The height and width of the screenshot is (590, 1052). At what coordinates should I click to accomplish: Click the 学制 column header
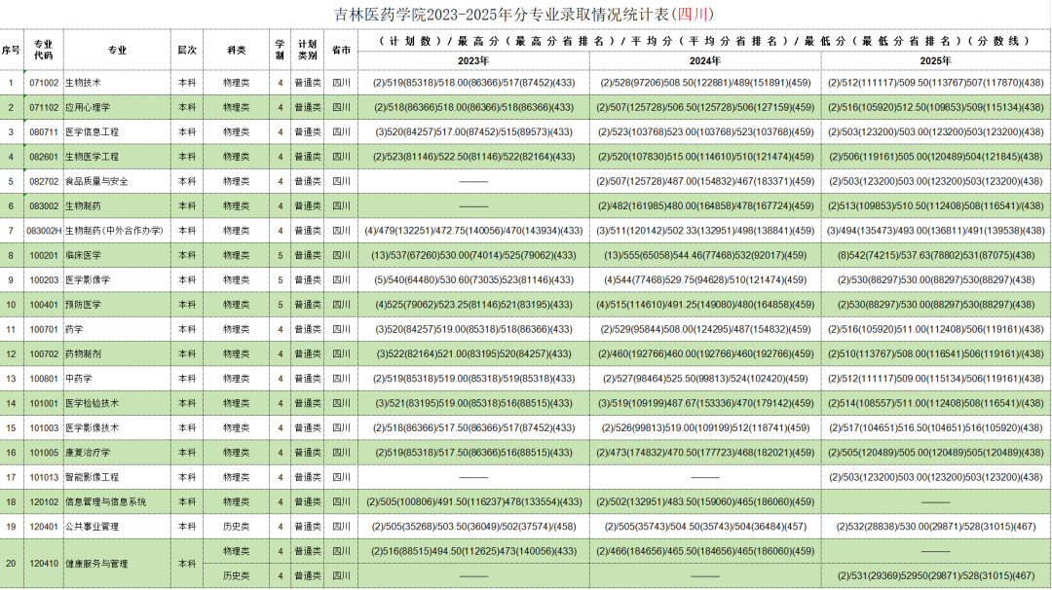(281, 51)
